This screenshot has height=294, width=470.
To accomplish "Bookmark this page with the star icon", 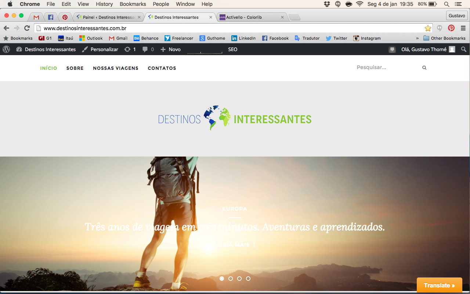I will 428,28.
